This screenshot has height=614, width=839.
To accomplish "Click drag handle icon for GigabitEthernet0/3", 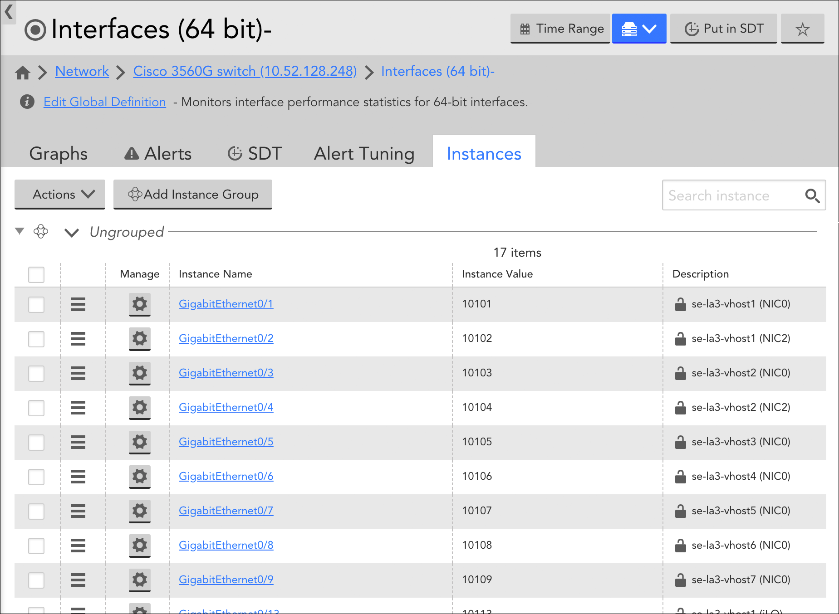I will click(x=78, y=373).
